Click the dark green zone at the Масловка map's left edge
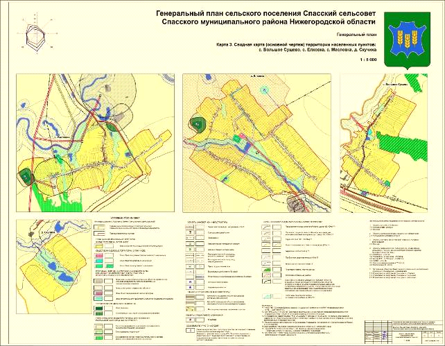The height and width of the screenshot is (346, 445). pyautogui.click(x=26, y=177)
